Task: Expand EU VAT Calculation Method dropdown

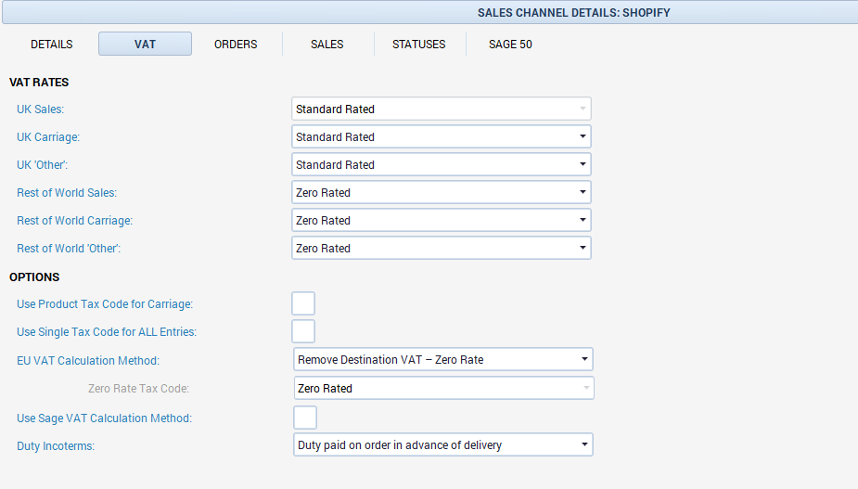Action: point(584,359)
